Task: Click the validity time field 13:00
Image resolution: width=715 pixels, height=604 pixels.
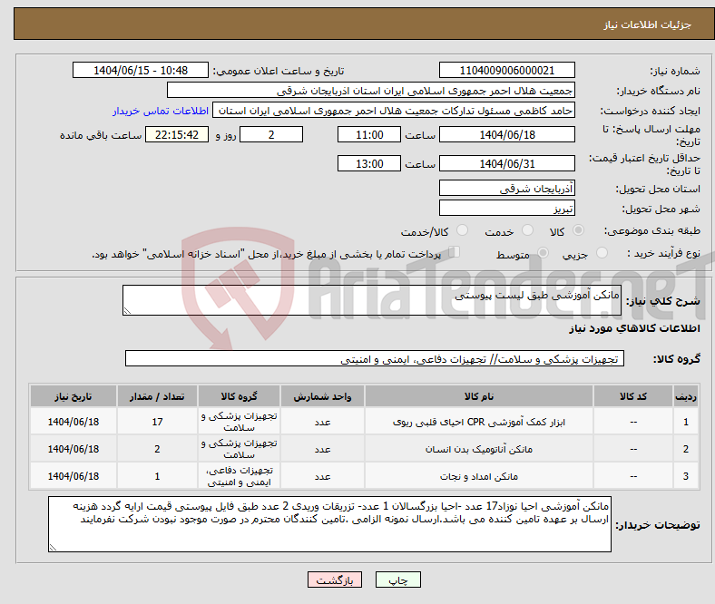Action: [x=369, y=163]
